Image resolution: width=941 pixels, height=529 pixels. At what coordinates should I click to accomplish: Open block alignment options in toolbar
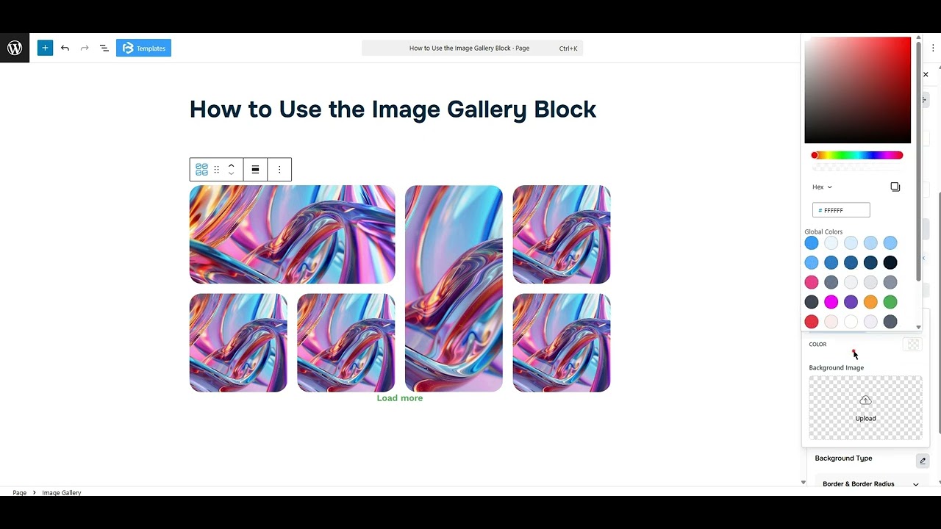[255, 169]
